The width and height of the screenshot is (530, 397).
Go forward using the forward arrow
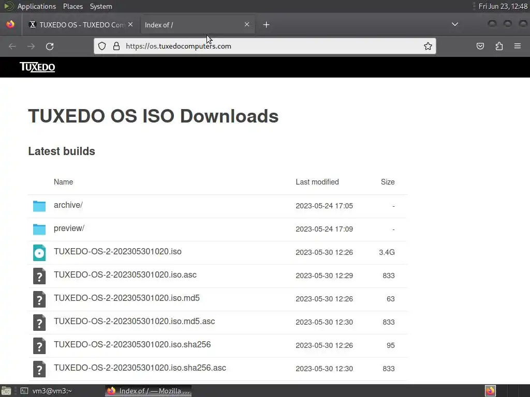[x=31, y=46]
